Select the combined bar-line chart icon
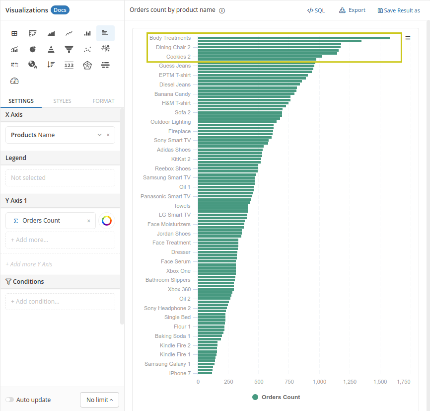This screenshot has width=430, height=411. coord(14,49)
